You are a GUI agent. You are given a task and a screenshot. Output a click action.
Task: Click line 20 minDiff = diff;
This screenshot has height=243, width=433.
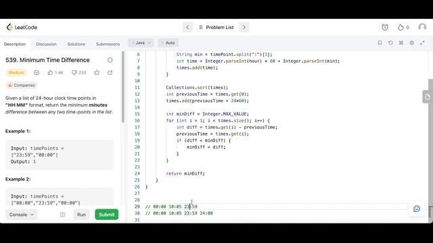(206, 147)
